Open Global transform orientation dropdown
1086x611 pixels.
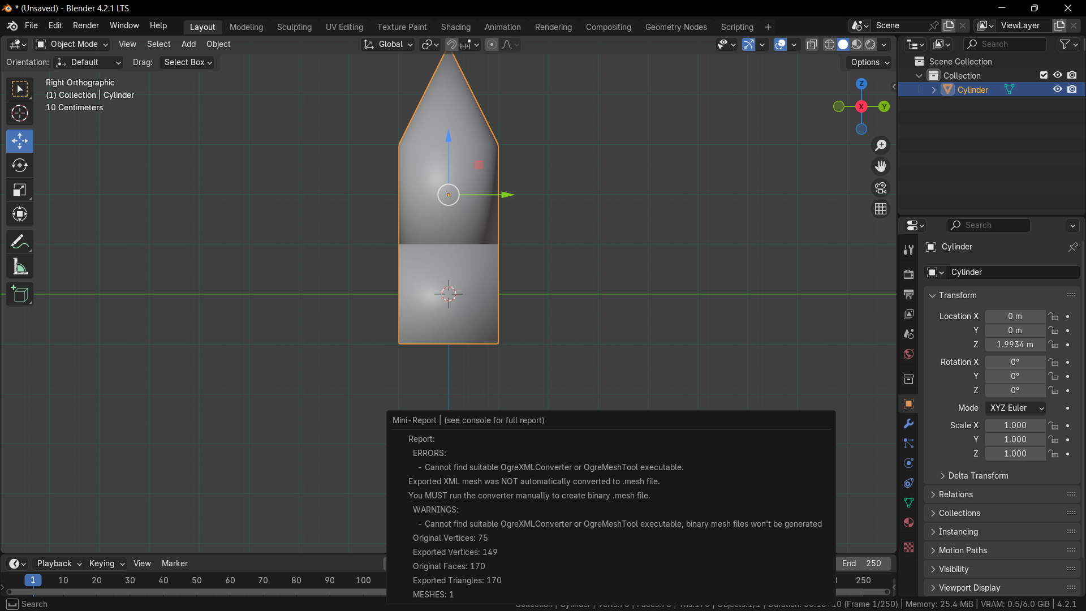389,44
